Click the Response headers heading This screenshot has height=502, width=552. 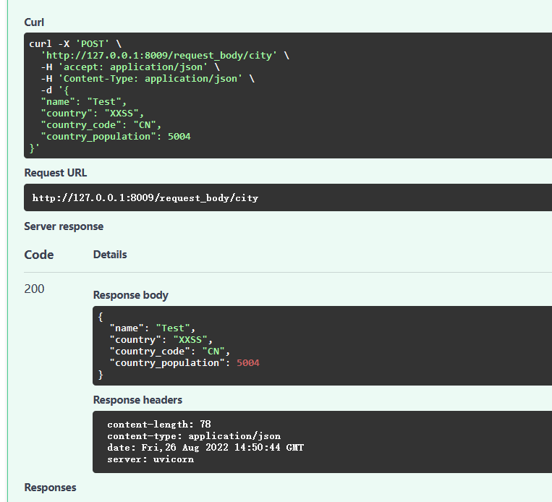tap(137, 400)
